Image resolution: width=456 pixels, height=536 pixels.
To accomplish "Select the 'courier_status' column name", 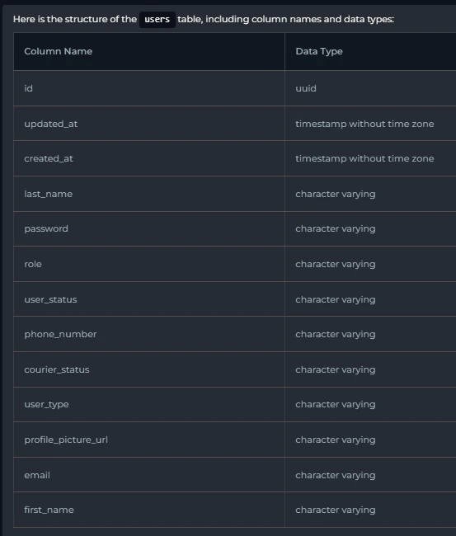I will coord(57,369).
